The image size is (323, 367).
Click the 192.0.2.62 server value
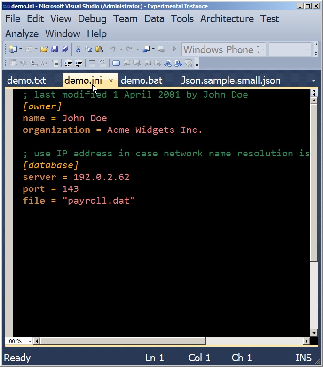tap(102, 177)
